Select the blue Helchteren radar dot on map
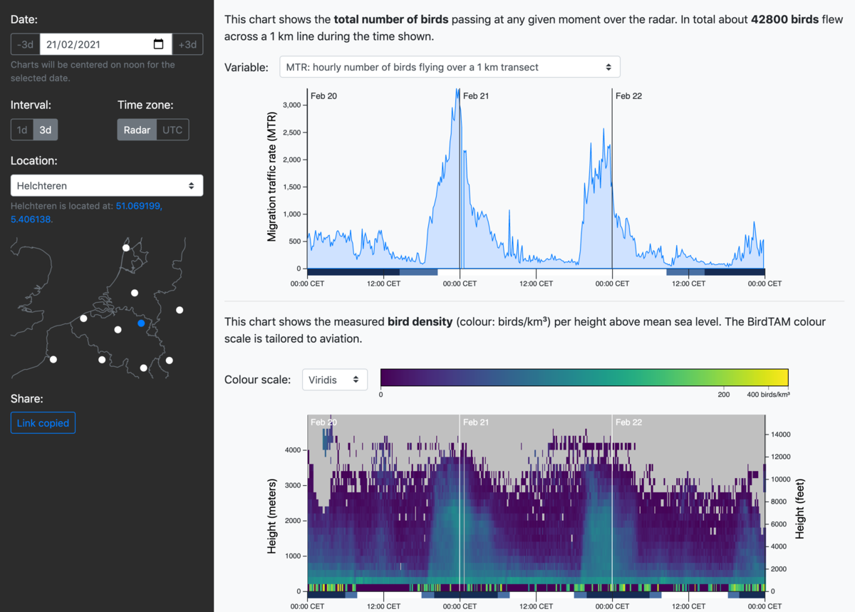This screenshot has height=612, width=855. click(x=141, y=323)
